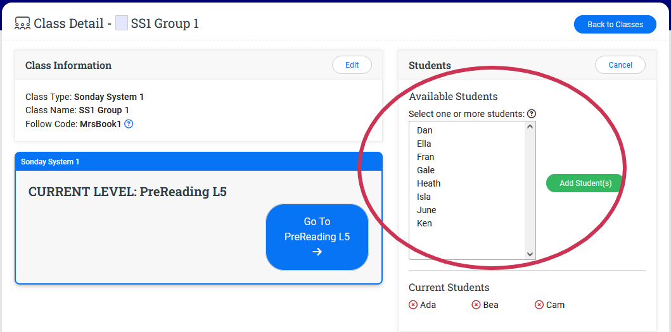The width and height of the screenshot is (671, 332).
Task: Remove Ada using the red X icon
Action: (413, 305)
